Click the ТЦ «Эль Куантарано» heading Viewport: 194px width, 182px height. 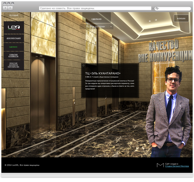[103, 73]
